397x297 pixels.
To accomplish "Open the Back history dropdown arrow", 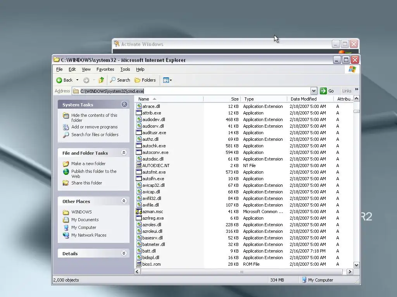I will [x=77, y=80].
